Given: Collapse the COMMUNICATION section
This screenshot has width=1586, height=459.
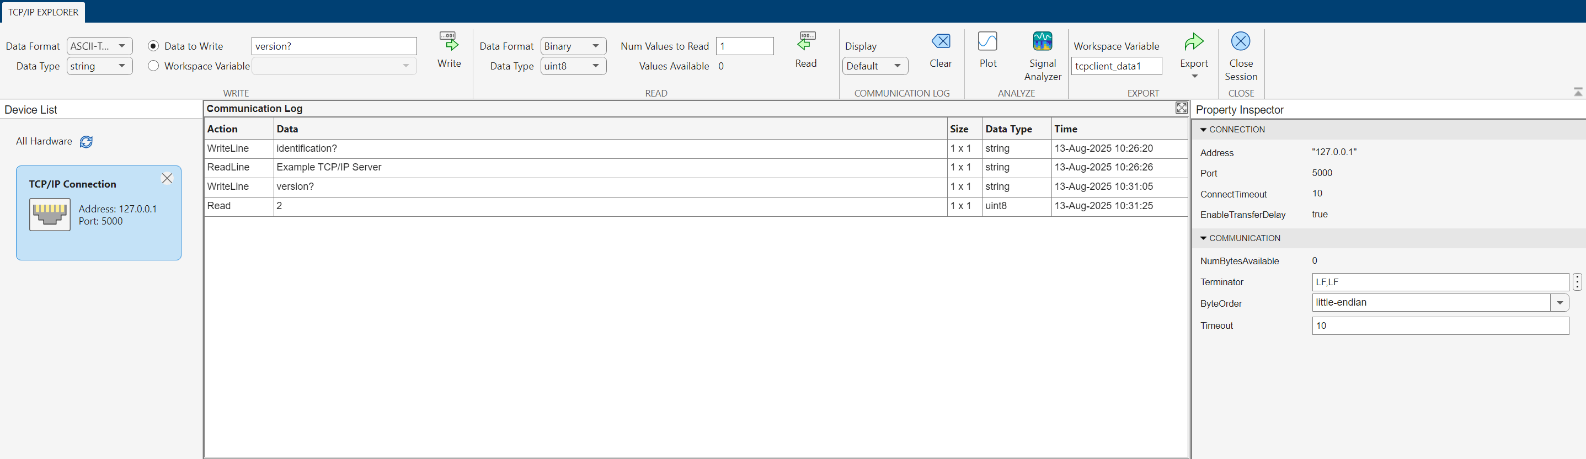Looking at the screenshot, I should (x=1203, y=238).
